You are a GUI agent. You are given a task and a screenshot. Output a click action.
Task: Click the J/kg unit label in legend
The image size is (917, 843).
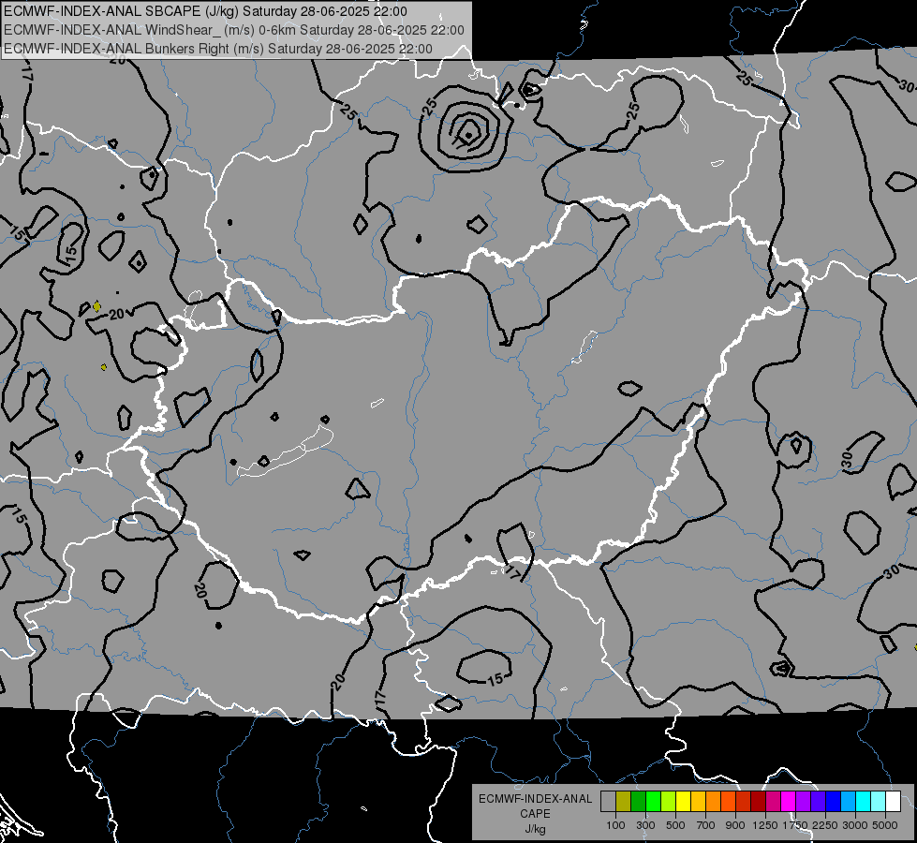(x=535, y=830)
